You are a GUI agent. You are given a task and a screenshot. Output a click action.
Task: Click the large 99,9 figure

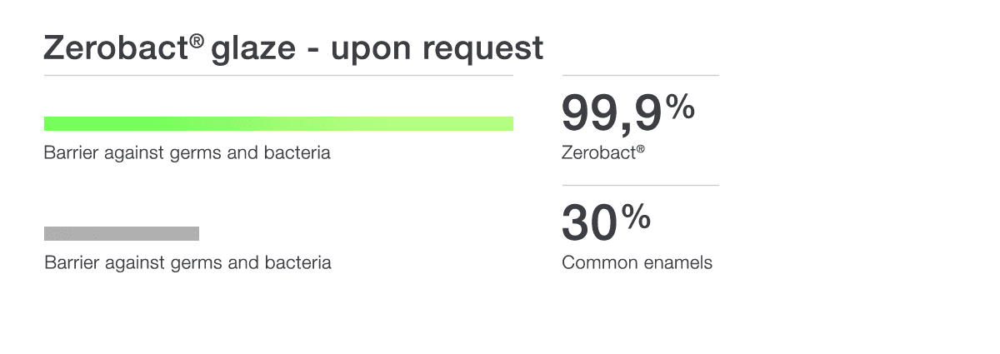point(612,113)
